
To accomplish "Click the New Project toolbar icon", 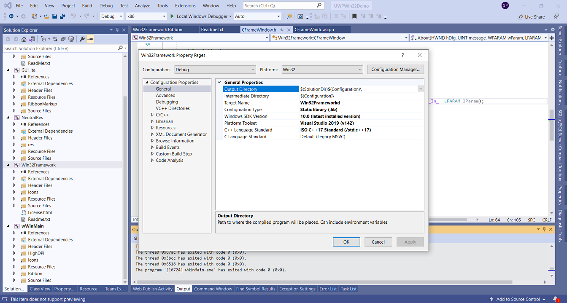I will pyautogui.click(x=35, y=16).
